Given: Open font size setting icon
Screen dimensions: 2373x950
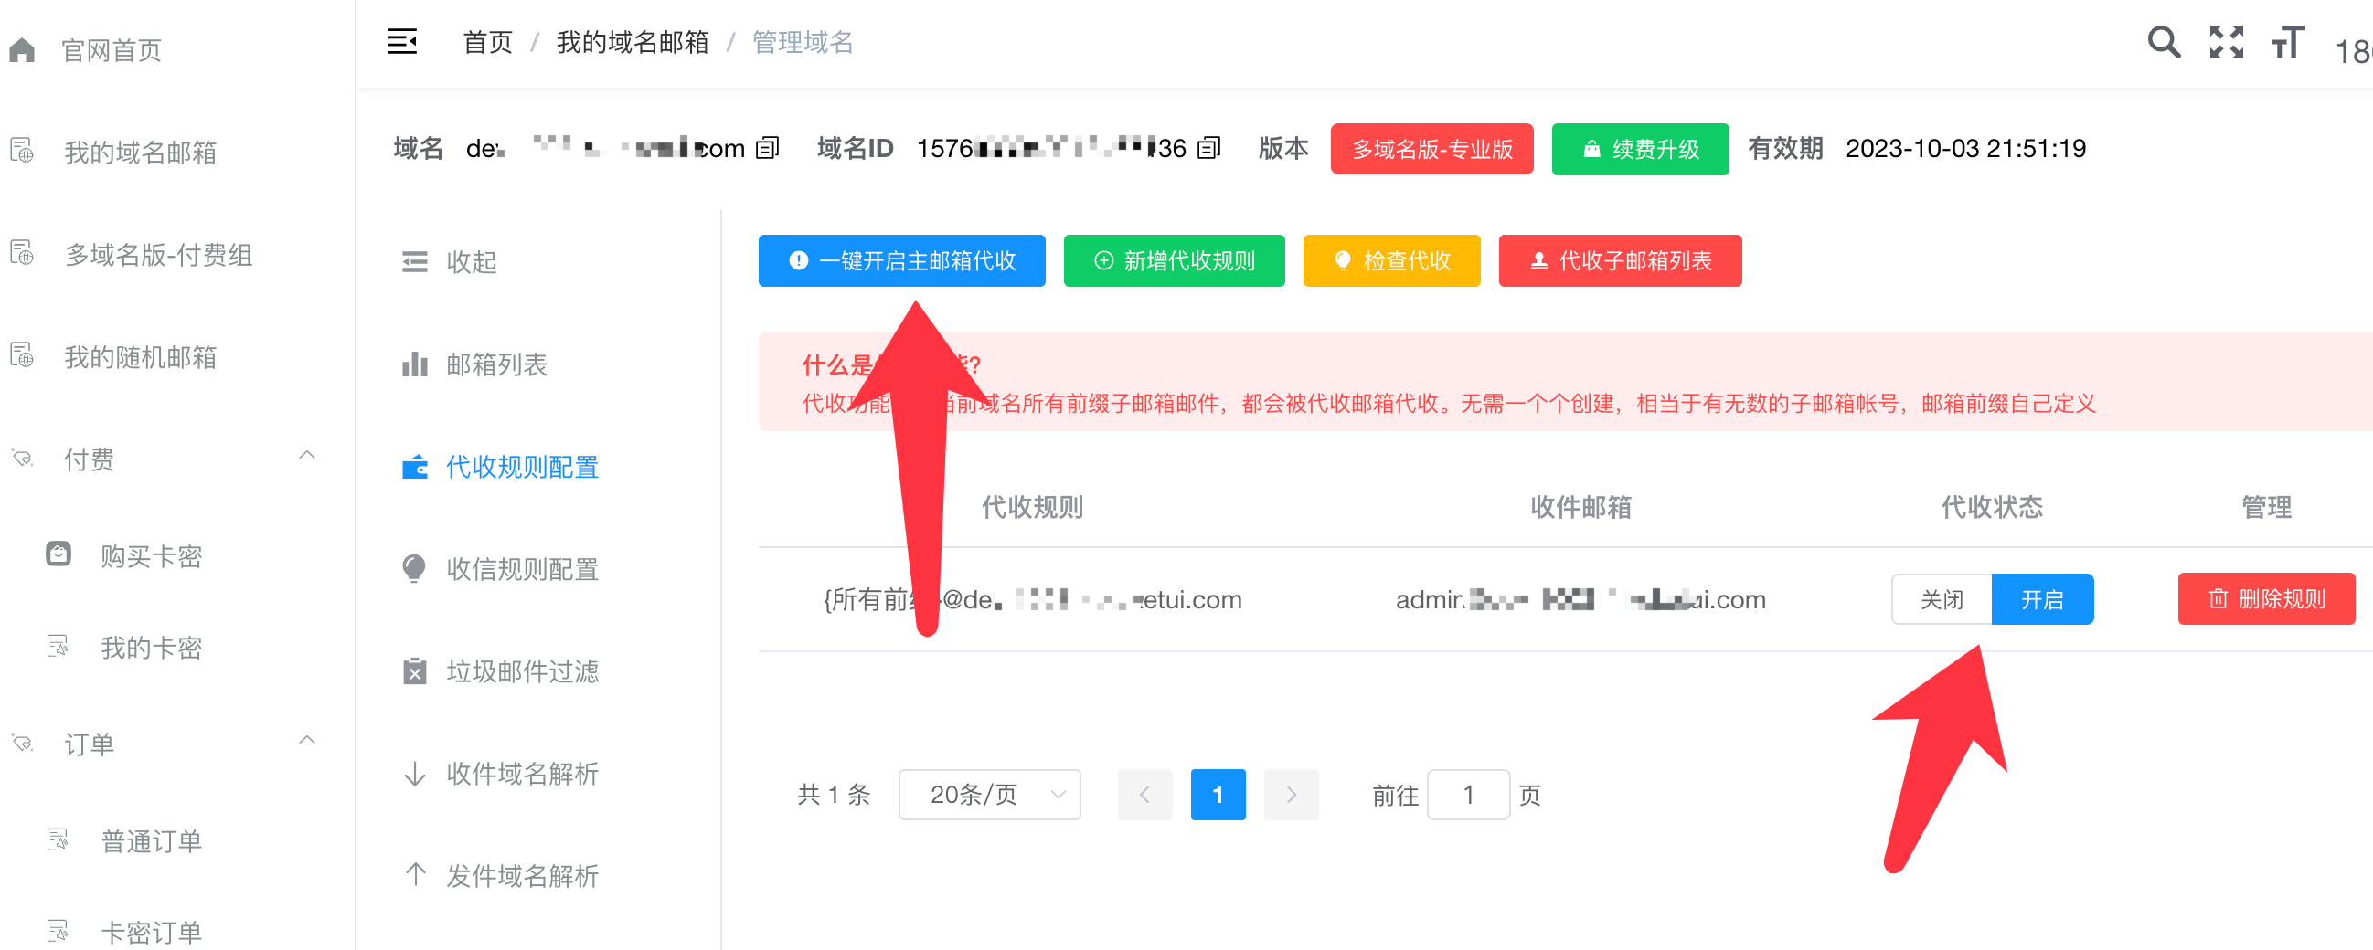Looking at the screenshot, I should pyautogui.click(x=2287, y=42).
